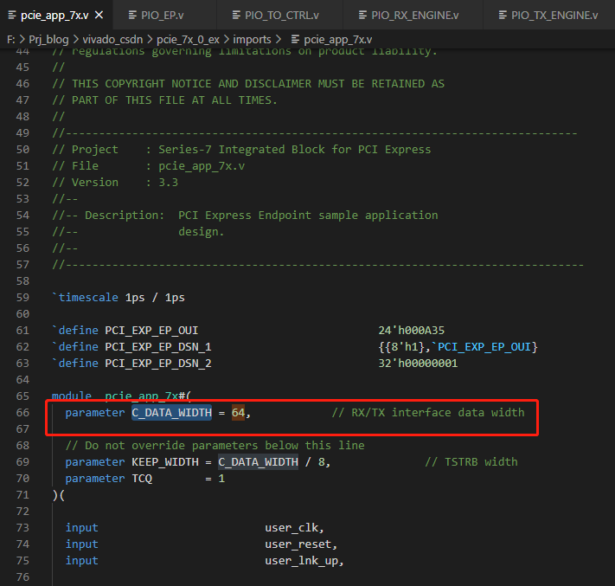Open the pcie_7x_0_ex breadcrumb folder

[x=188, y=39]
